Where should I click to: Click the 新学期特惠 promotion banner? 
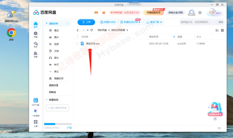[x=124, y=13]
